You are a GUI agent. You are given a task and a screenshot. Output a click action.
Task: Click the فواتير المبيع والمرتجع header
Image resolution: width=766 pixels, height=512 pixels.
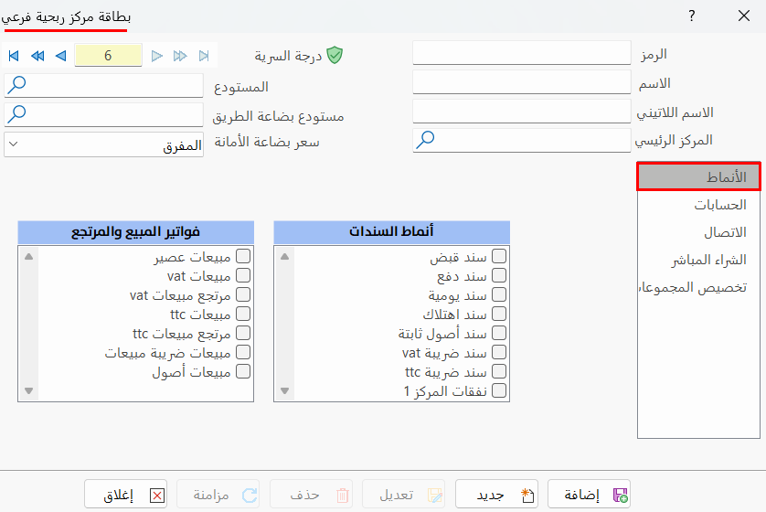point(136,232)
